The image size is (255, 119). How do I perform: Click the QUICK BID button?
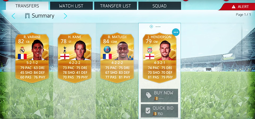(x=159, y=111)
